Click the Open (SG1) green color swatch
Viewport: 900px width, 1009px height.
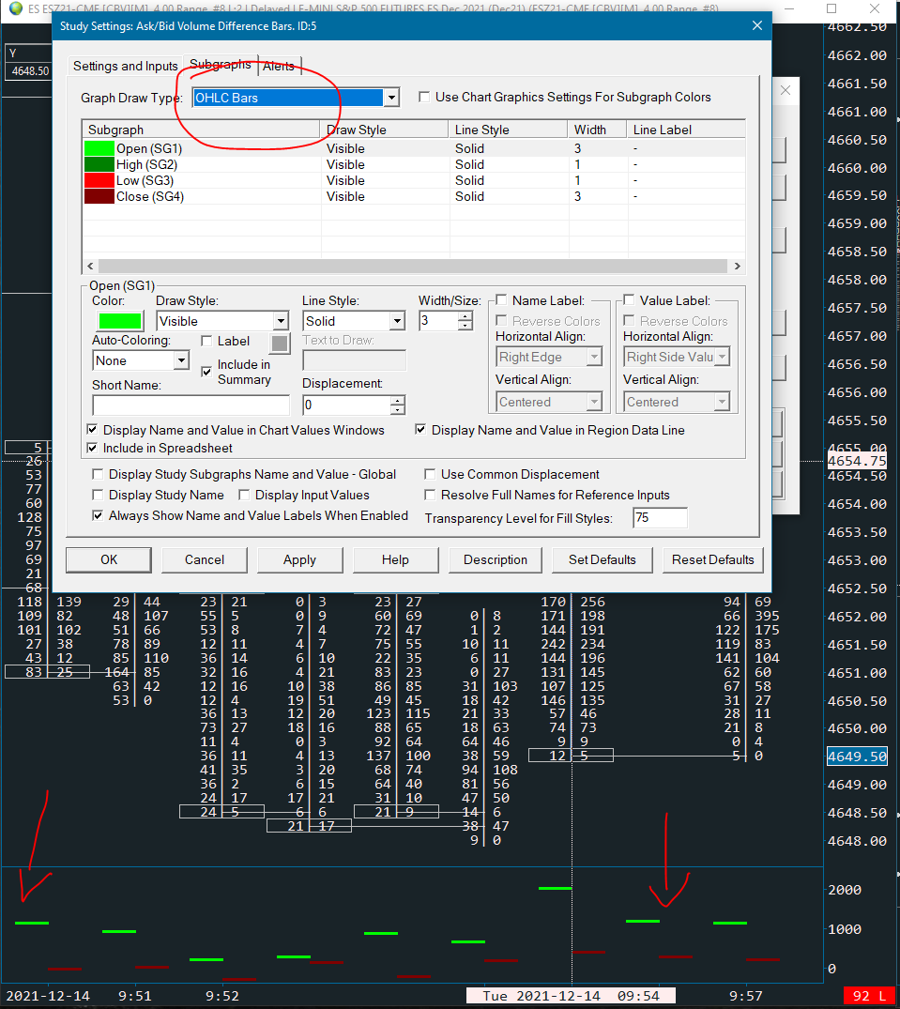(118, 321)
